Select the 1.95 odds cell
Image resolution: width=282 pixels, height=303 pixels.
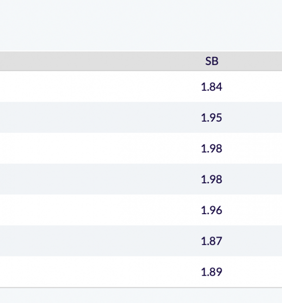(211, 118)
